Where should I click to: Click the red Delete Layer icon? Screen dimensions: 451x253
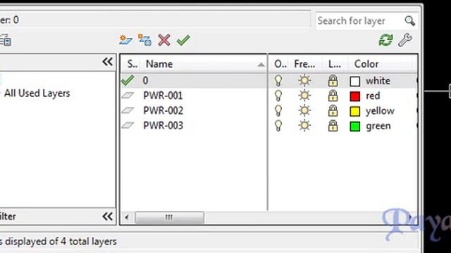(x=164, y=40)
